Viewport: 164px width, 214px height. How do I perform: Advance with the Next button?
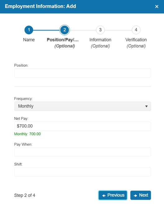pos(140,195)
